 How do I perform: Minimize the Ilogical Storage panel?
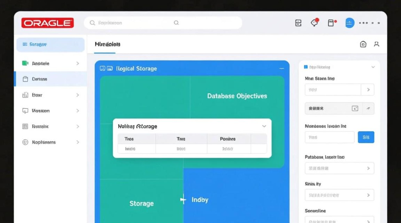[x=281, y=69]
